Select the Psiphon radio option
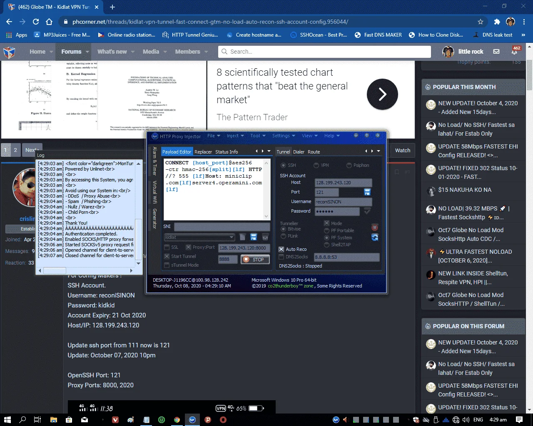533x426 pixels. pyautogui.click(x=349, y=165)
